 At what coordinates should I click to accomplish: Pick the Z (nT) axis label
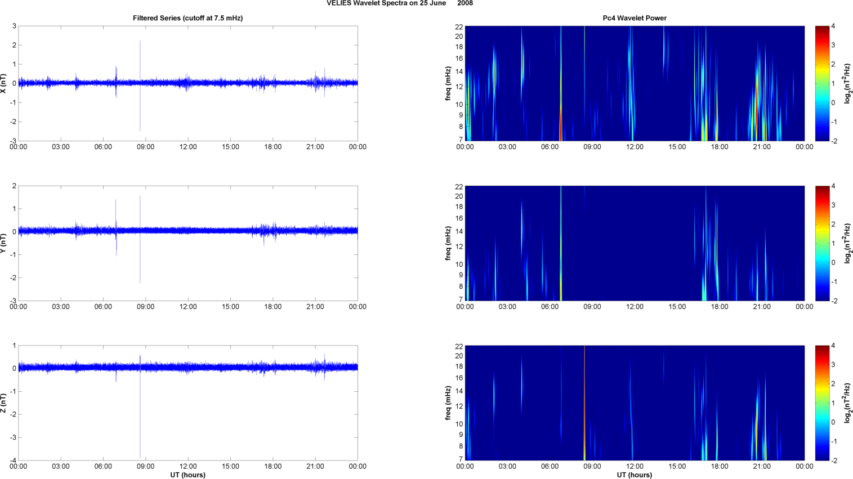pyautogui.click(x=4, y=403)
